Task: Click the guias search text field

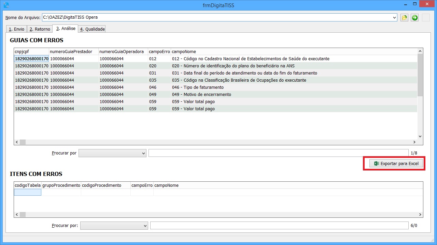Action: coord(278,153)
